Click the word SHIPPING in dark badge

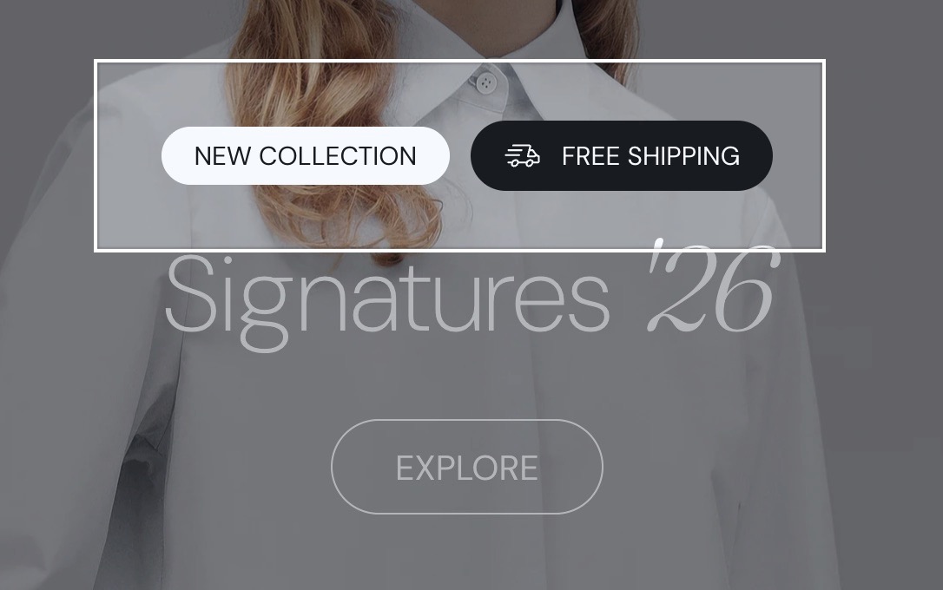tap(683, 156)
